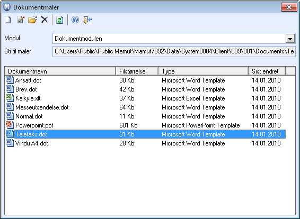The image size is (300, 219).
Task: Select the Vindu A4.dot template
Action: [145, 143]
